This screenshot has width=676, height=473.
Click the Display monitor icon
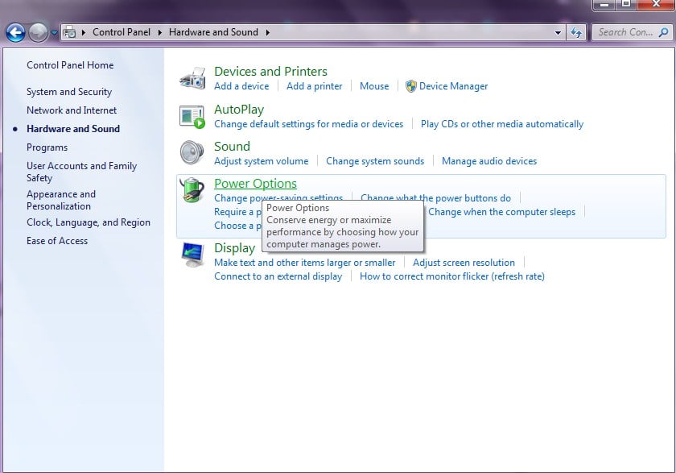click(192, 255)
